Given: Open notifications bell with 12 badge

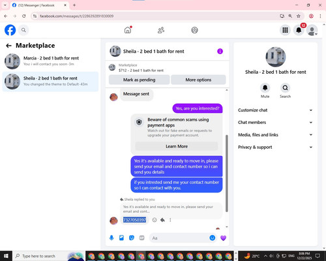Looking at the screenshot, I should (x=299, y=30).
